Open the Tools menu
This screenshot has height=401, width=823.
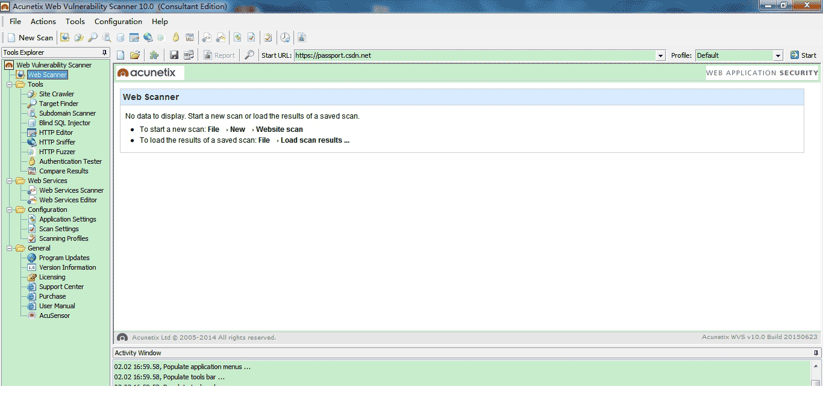click(x=75, y=21)
